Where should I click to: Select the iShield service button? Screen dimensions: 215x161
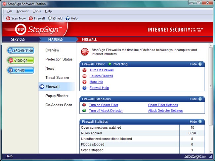[21, 70]
